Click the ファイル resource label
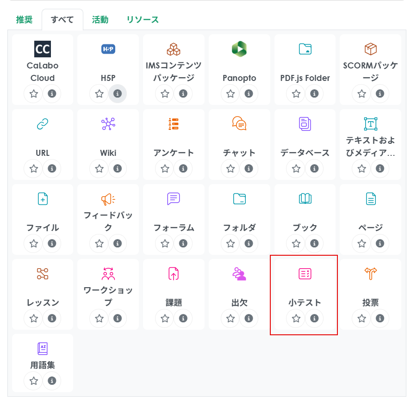The height and width of the screenshot is (400, 411). click(x=43, y=228)
